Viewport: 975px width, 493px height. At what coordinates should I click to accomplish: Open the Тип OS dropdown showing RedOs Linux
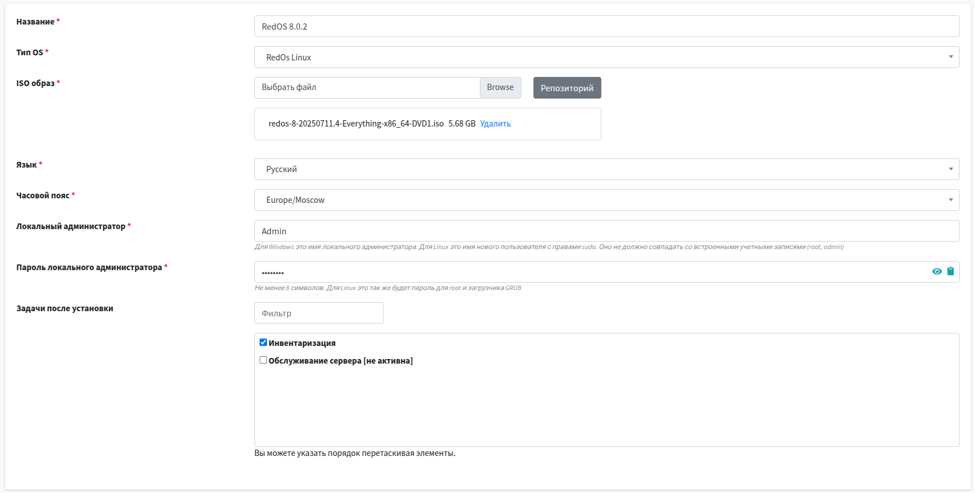pyautogui.click(x=606, y=57)
